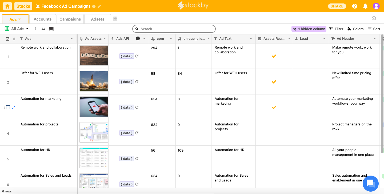
Task: Toggle Assets Ready check for Automation for marketing
Action: coord(274,107)
